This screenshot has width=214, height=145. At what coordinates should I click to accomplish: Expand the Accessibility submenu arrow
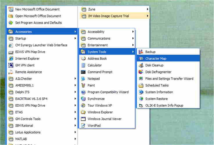tap(133, 32)
